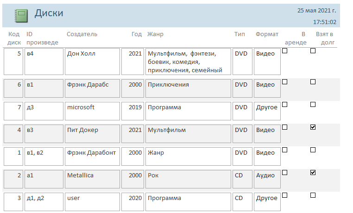Click the green notebook icon beside Диски

click(x=21, y=16)
